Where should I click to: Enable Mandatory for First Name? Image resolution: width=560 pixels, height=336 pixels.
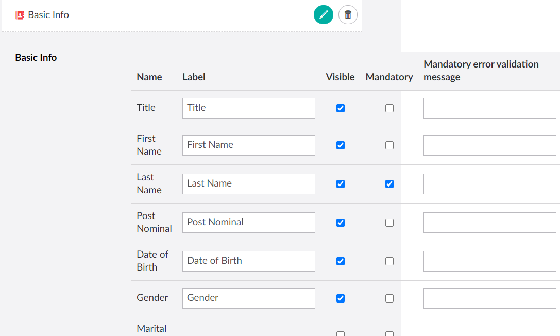tap(389, 145)
